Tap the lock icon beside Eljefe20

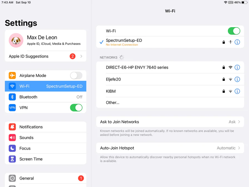click(x=224, y=79)
